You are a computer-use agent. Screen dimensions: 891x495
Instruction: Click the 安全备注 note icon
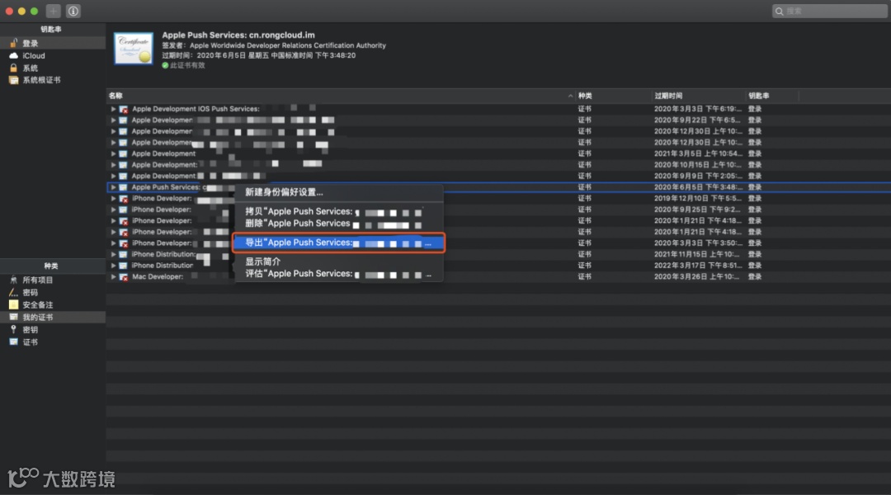click(x=14, y=304)
